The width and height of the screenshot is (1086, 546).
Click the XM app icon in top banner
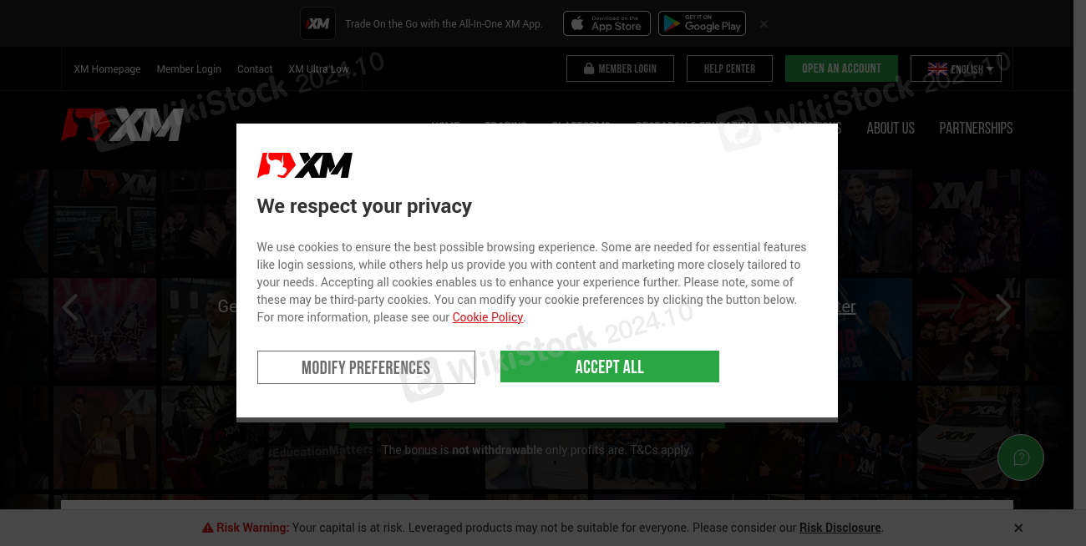point(317,23)
